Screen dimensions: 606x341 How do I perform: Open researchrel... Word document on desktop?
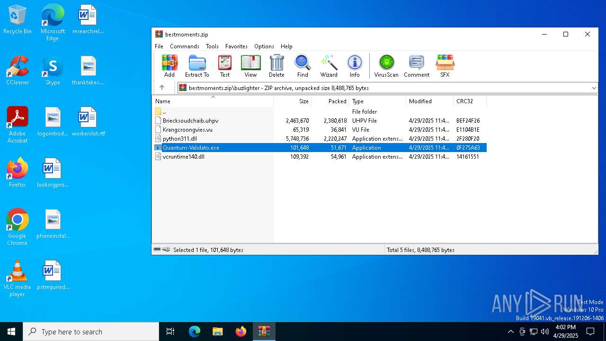tap(88, 20)
